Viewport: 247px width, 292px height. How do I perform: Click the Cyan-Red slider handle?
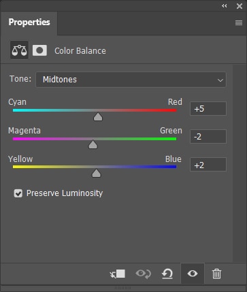pos(98,116)
